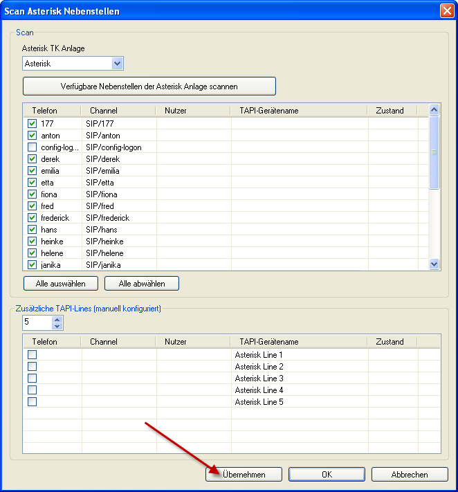Check the Asterisk Line 5 checkbox

33,402
